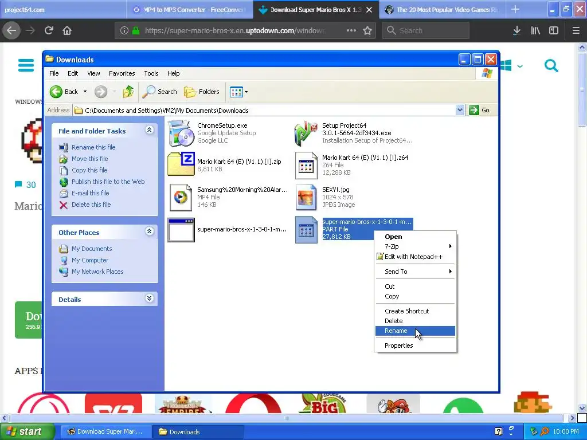Click Firefox home icon

coord(67,30)
